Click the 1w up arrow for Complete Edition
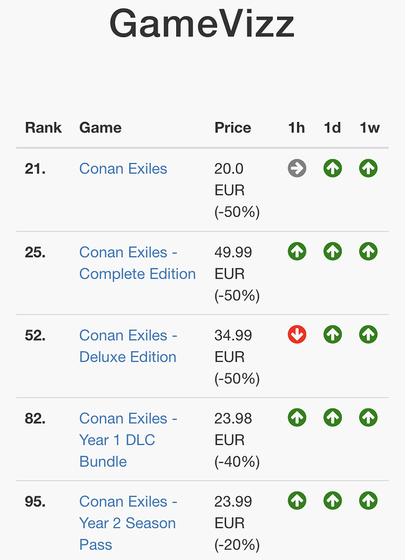The height and width of the screenshot is (560, 405). pyautogui.click(x=369, y=252)
